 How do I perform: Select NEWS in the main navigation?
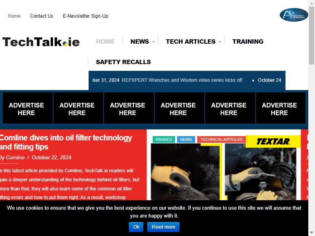click(140, 42)
